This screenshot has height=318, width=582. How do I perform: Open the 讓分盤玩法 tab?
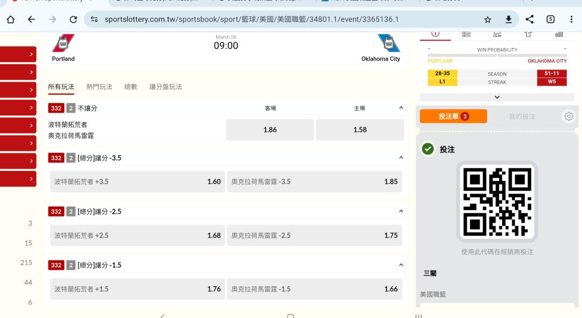tap(165, 86)
